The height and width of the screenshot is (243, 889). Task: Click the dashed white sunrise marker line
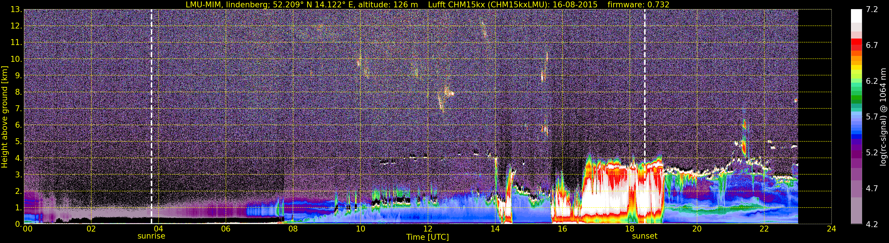[151, 116]
